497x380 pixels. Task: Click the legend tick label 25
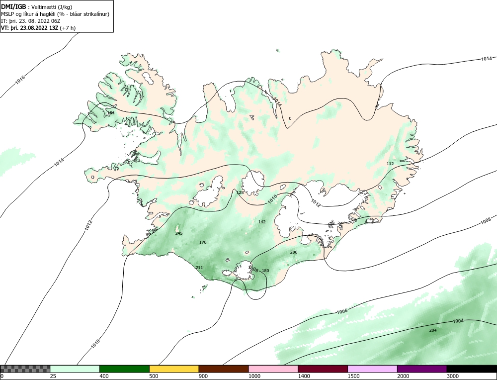point(53,376)
